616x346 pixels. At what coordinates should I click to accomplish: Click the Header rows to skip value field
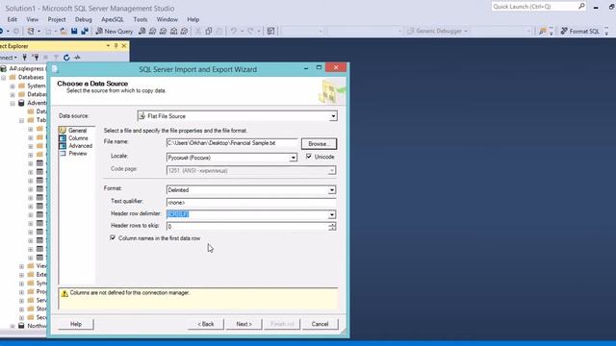(x=247, y=227)
